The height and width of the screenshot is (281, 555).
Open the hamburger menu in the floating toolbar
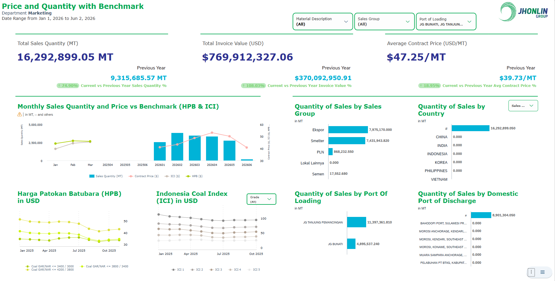[x=543, y=272]
